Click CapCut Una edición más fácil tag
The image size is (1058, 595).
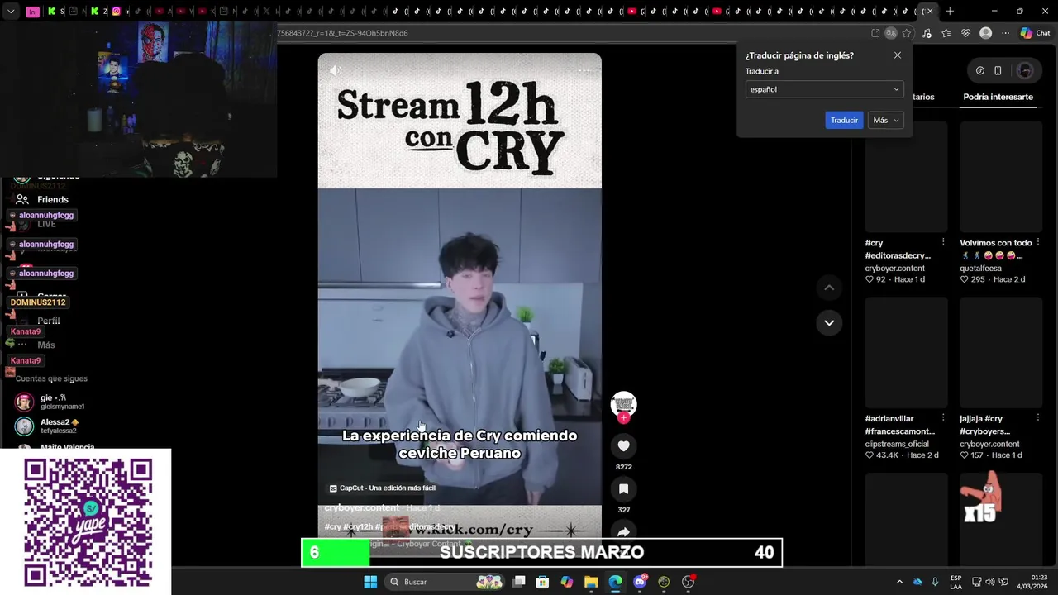pyautogui.click(x=382, y=488)
